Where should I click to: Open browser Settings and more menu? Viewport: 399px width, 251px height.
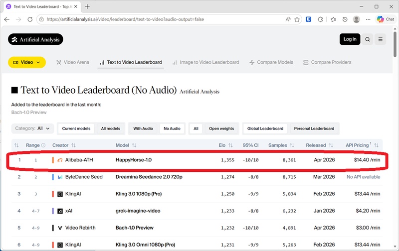(x=368, y=19)
